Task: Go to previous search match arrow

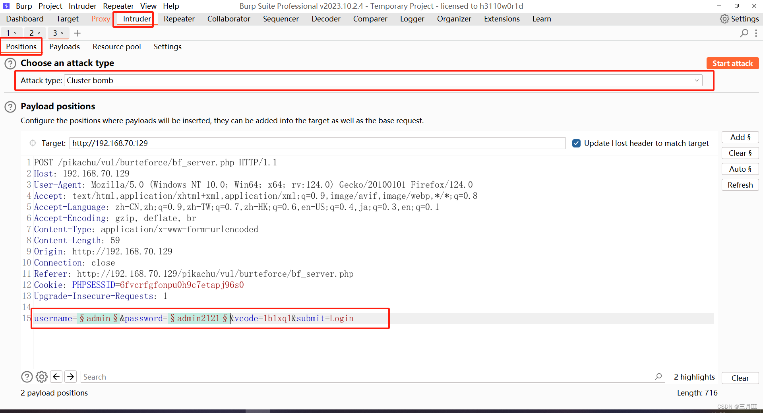Action: (56, 376)
